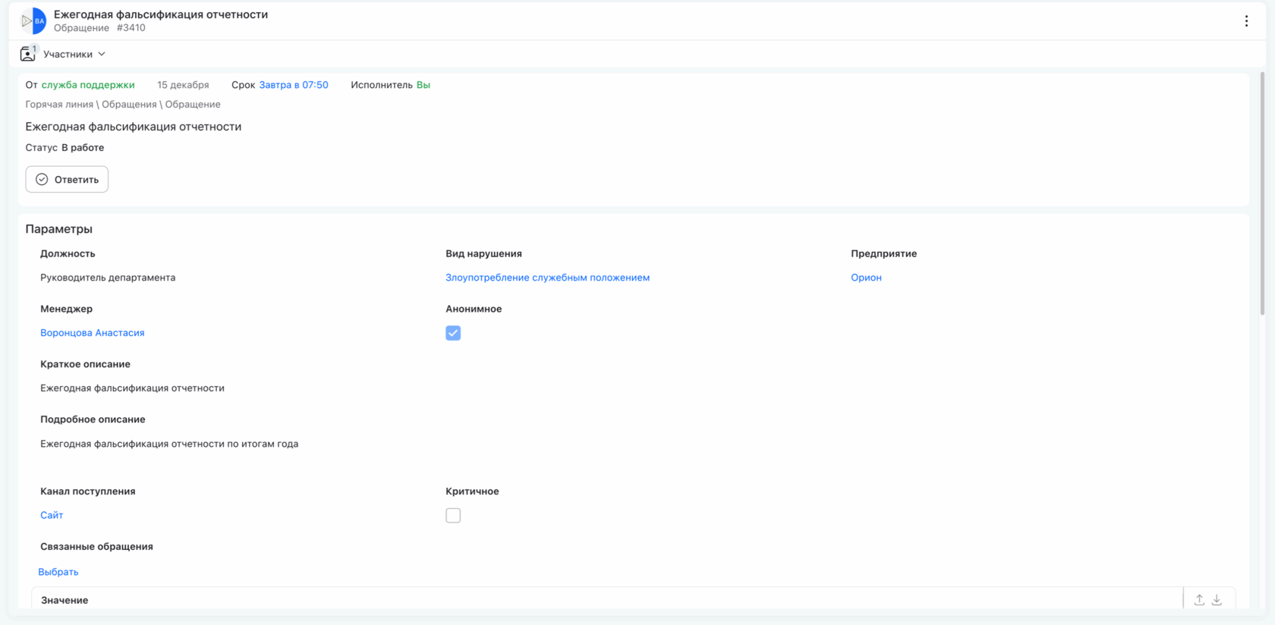The width and height of the screenshot is (1275, 625).
Task: Click the upload arrow icon in table header
Action: tap(1199, 600)
